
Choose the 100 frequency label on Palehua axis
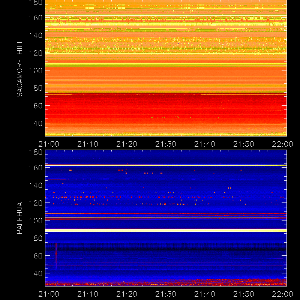(36, 220)
